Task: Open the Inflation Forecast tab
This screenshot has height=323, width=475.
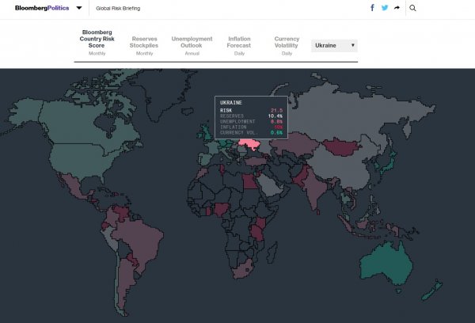Action: pos(239,45)
